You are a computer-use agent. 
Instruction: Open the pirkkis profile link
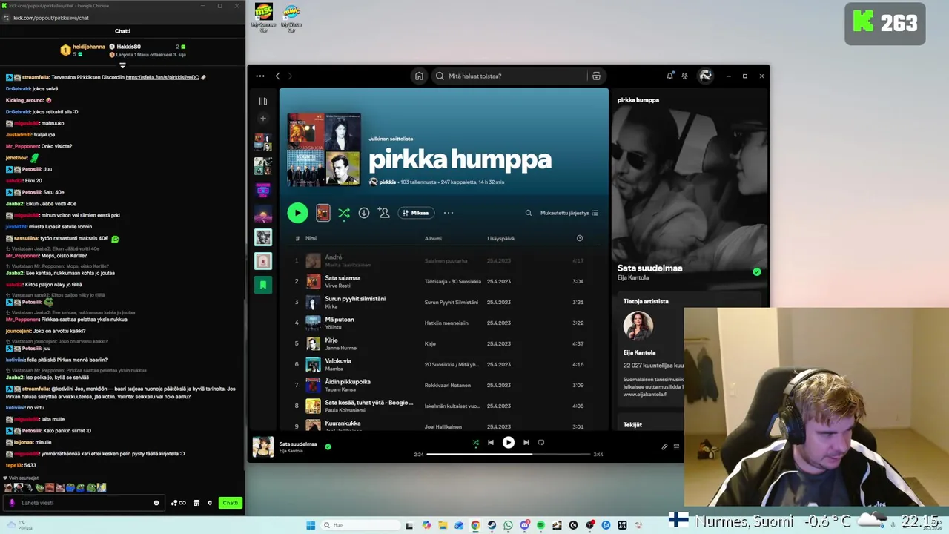(387, 182)
